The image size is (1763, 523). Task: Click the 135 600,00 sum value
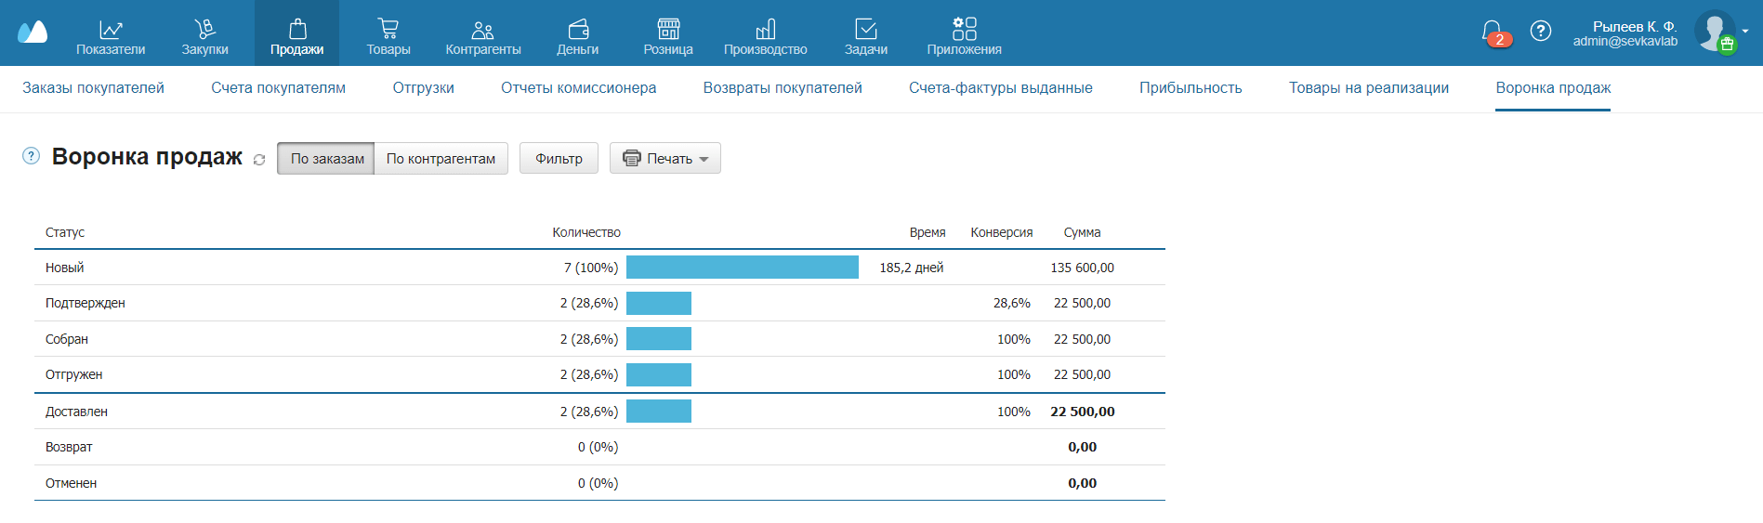[x=1083, y=268]
